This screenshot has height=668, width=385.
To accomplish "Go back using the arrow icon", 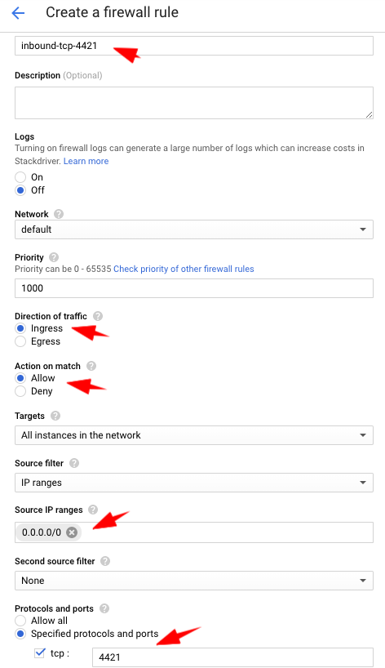I will 18,13.
